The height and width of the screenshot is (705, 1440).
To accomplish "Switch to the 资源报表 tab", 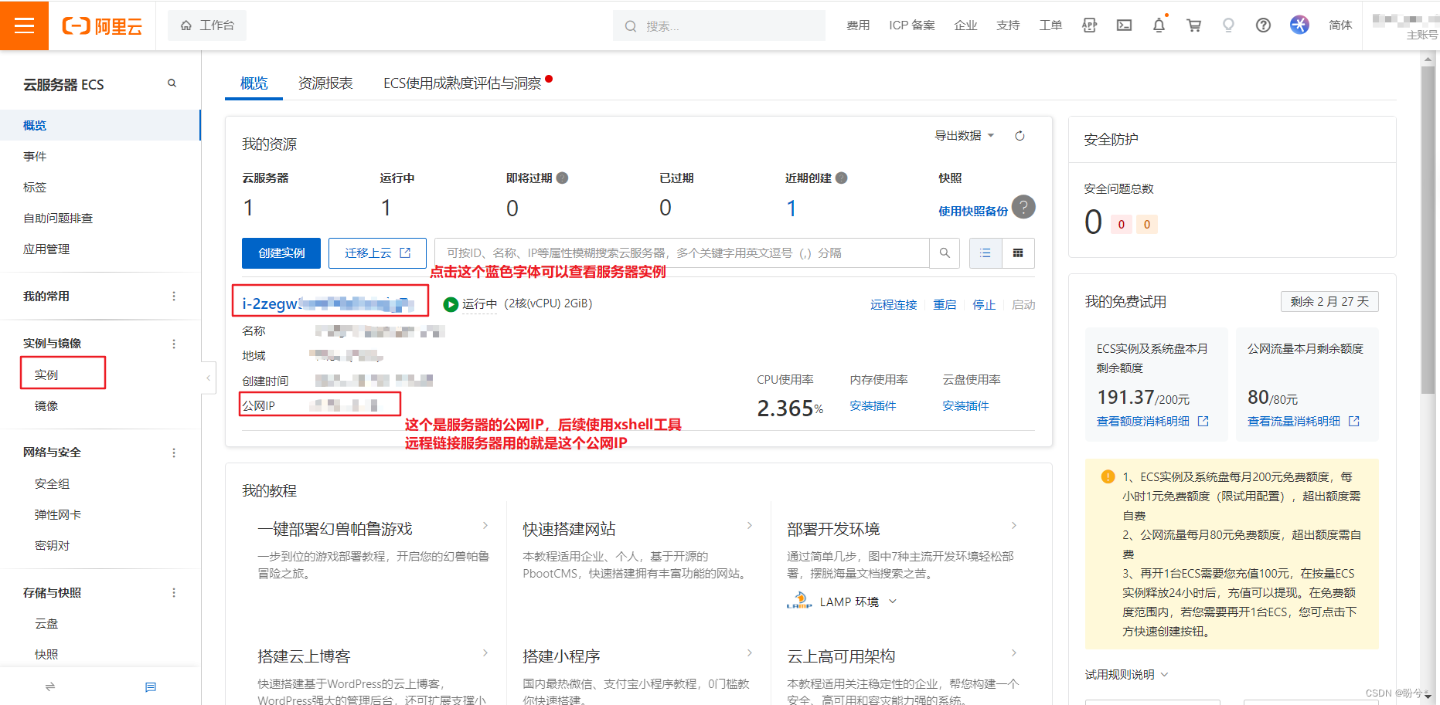I will click(325, 83).
